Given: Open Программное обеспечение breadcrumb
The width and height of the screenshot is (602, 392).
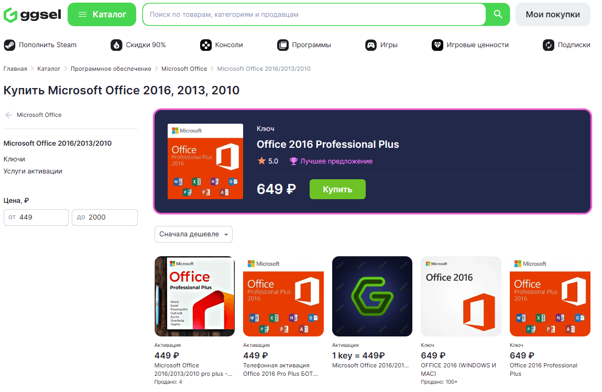Looking at the screenshot, I should click(x=111, y=69).
